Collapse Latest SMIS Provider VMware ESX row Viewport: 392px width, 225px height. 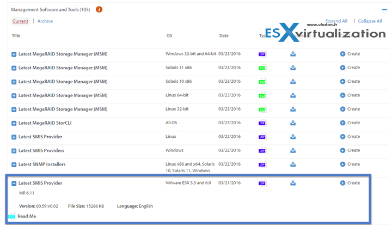pos(14,183)
